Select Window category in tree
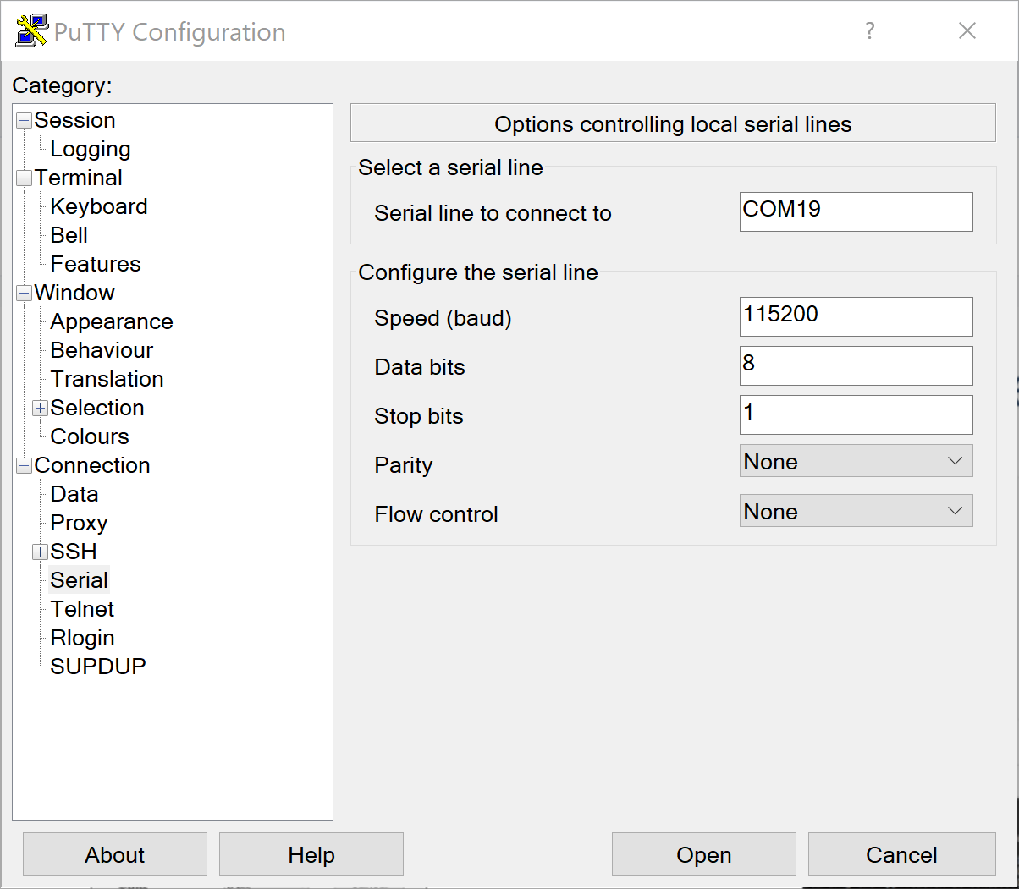1019x889 pixels. point(74,293)
